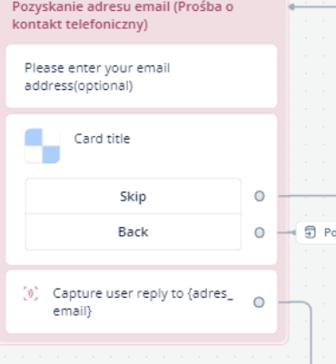Click the go-to node icon beside Back

tap(311, 232)
